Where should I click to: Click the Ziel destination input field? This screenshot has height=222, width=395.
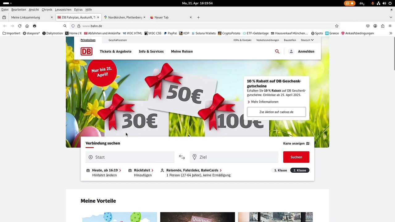click(234, 157)
